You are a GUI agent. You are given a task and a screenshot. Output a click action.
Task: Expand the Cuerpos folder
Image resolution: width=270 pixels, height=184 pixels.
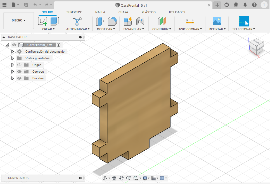click(x=12, y=72)
